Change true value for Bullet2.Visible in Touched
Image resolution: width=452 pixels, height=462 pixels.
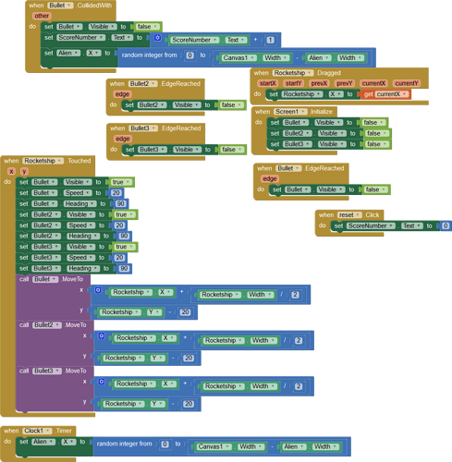[x=125, y=214]
